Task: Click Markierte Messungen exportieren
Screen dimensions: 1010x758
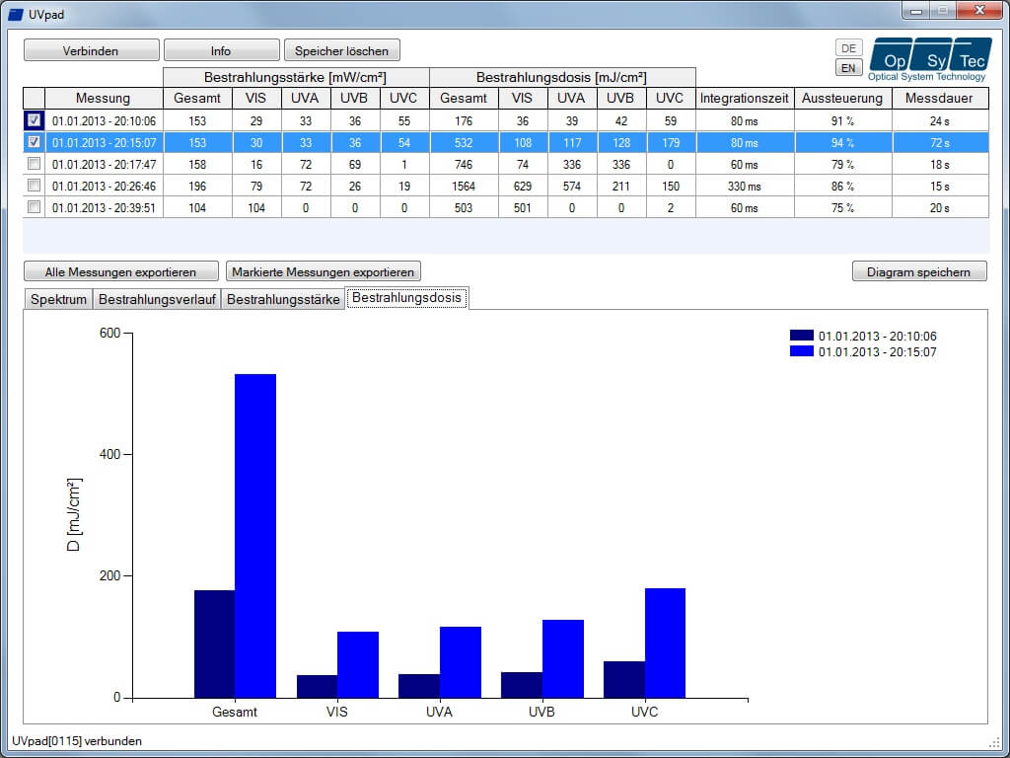Action: tap(324, 271)
